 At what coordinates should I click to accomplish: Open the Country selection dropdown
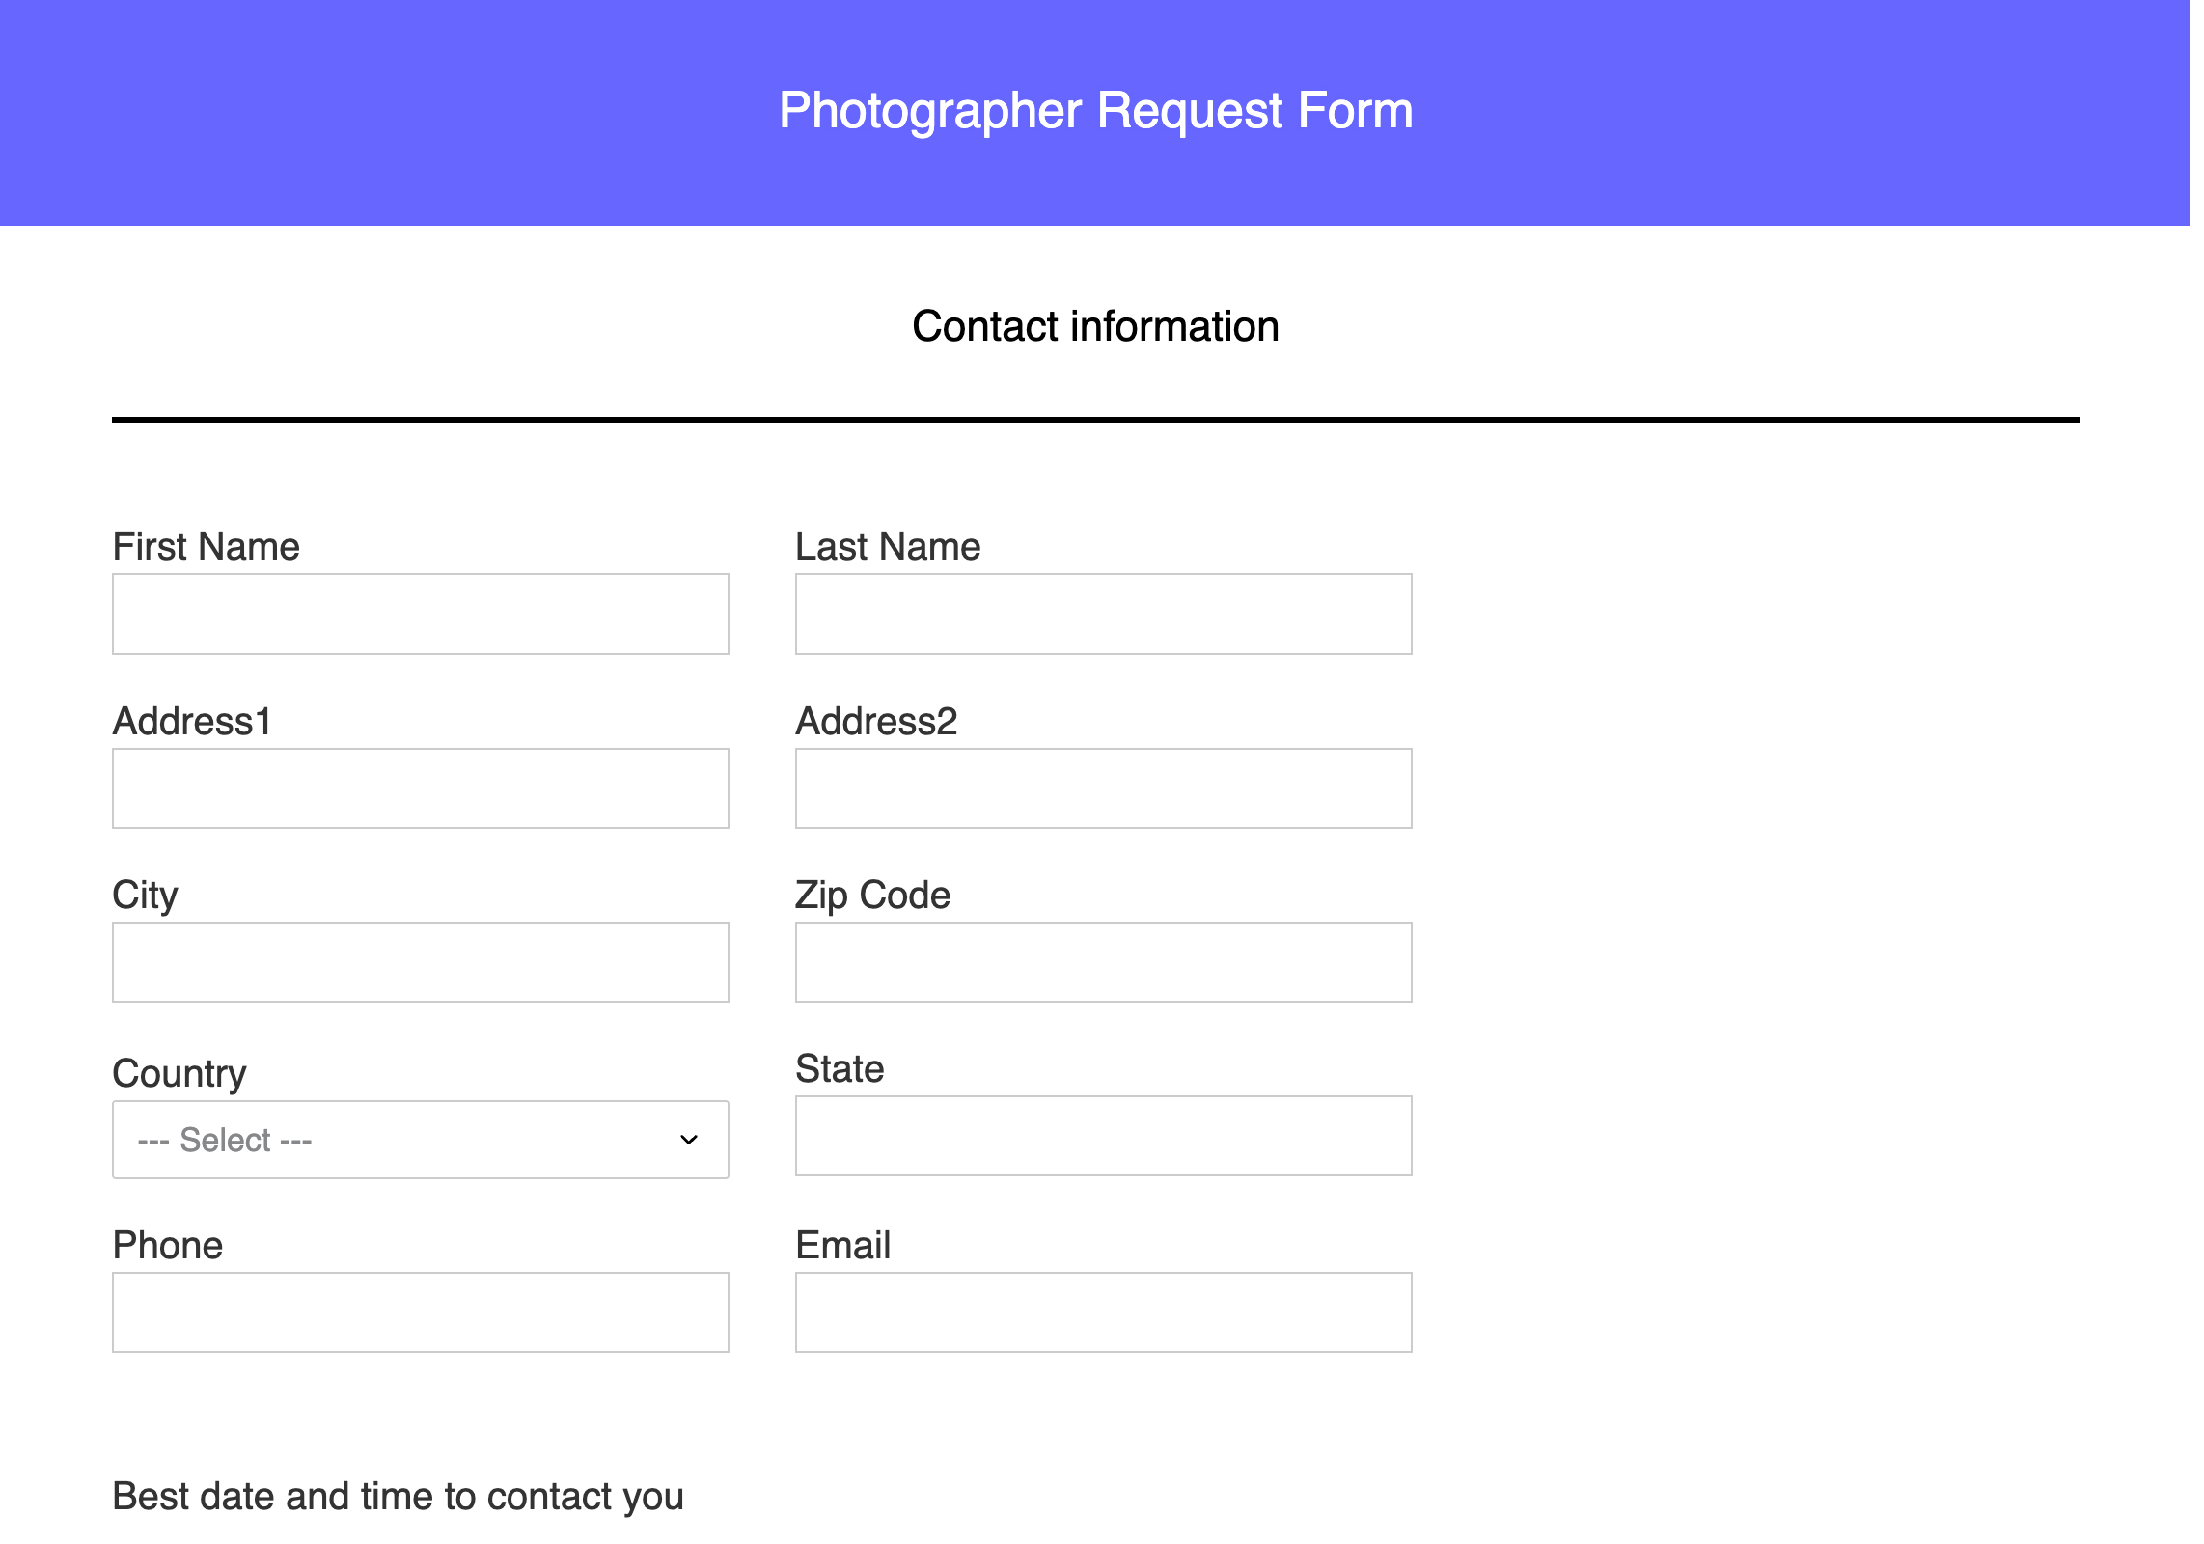click(420, 1139)
